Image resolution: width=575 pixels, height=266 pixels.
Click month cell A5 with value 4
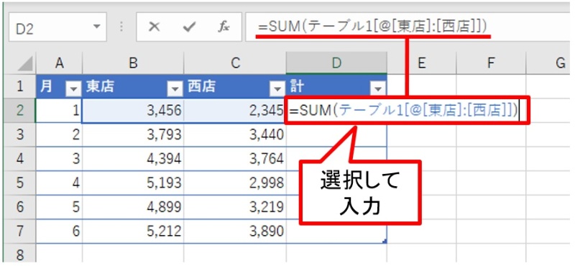(x=60, y=183)
